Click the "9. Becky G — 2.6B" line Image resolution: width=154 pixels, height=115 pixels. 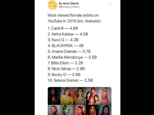pos(64,74)
